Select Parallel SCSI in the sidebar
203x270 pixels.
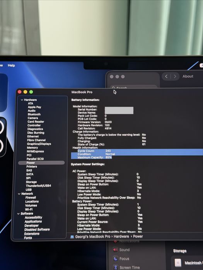[35, 159]
